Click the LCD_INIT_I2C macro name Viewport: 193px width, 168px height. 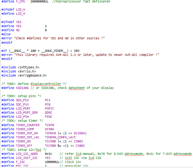(x=27, y=158)
